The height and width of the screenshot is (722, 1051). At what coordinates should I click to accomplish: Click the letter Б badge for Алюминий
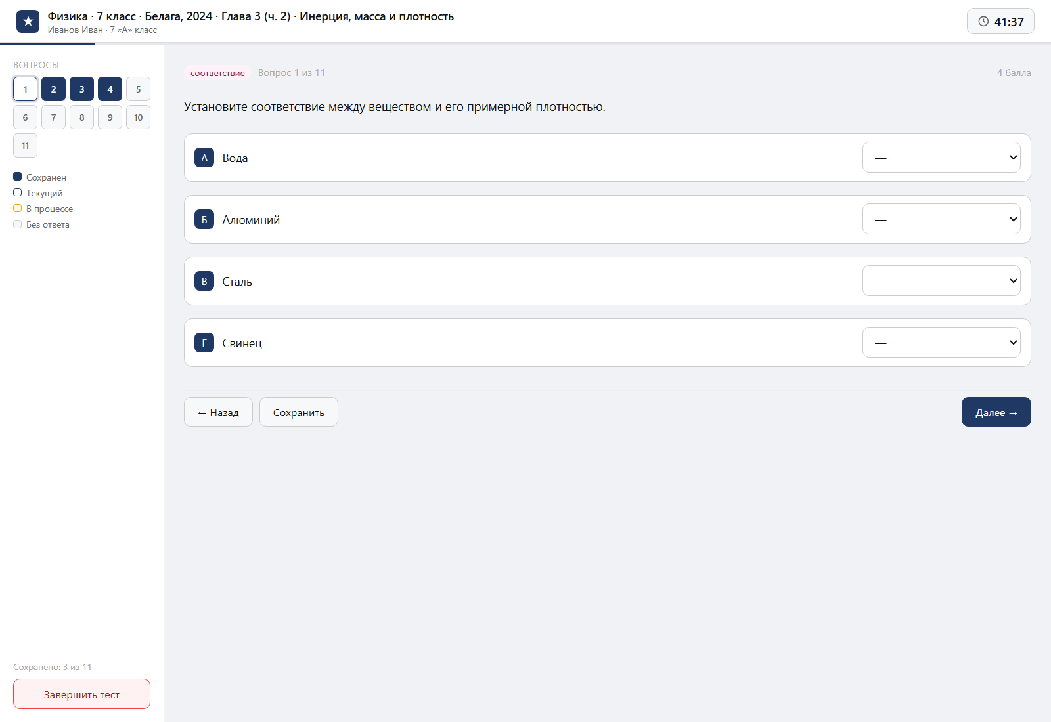[x=204, y=219]
